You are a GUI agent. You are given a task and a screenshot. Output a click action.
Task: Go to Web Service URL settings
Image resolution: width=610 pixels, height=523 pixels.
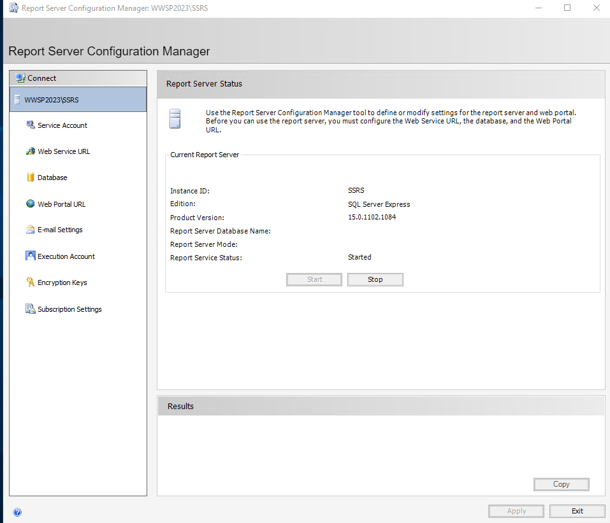pyautogui.click(x=64, y=151)
